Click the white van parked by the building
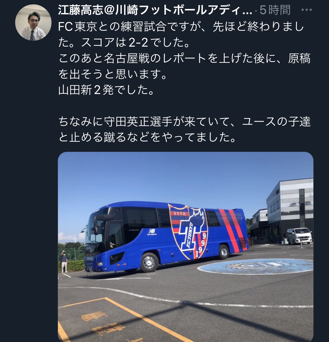The image size is (329, 342). click(x=299, y=236)
